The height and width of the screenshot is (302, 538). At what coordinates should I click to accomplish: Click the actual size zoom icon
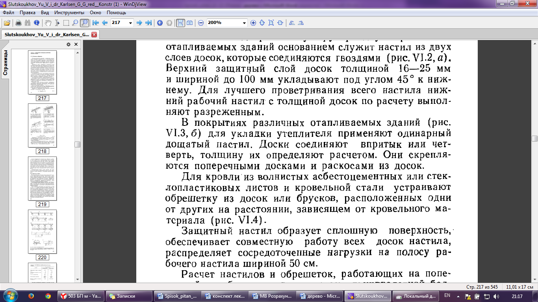coord(262,23)
